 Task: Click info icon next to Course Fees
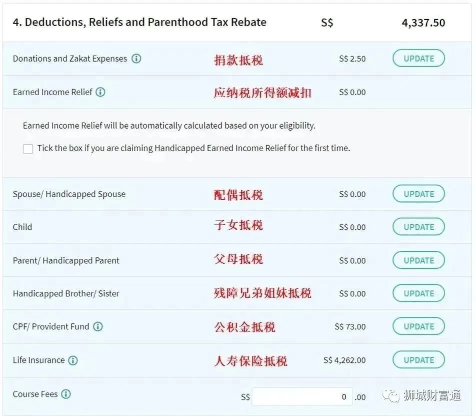point(66,394)
